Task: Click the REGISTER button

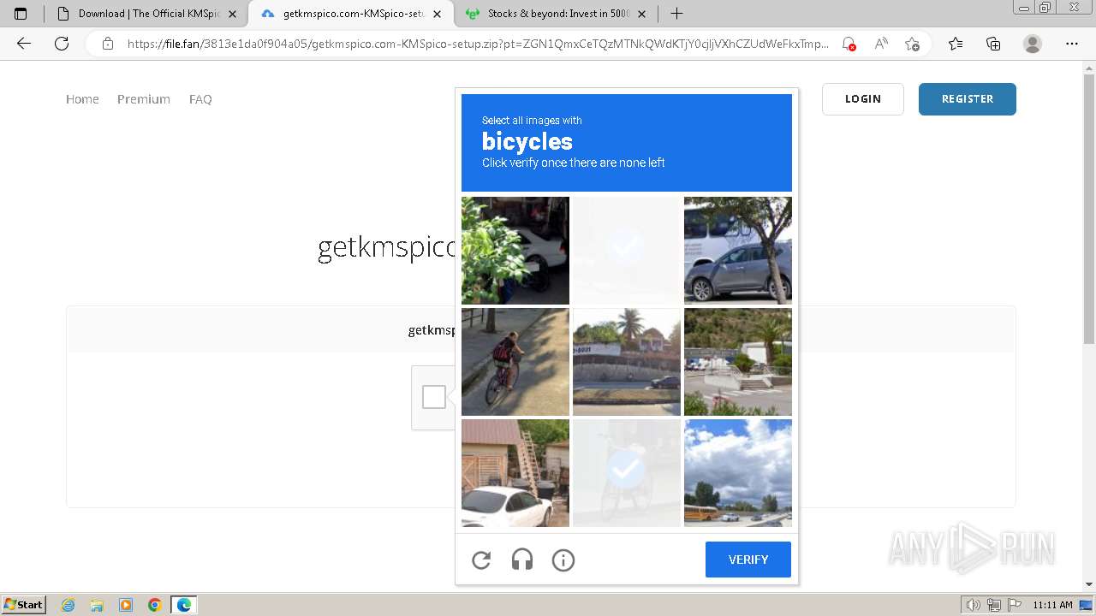Action: (968, 99)
